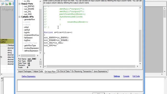The width and height of the screenshot is (167, 94).
Task: Click the green icon in Designer toolbar
Action: (10, 4)
